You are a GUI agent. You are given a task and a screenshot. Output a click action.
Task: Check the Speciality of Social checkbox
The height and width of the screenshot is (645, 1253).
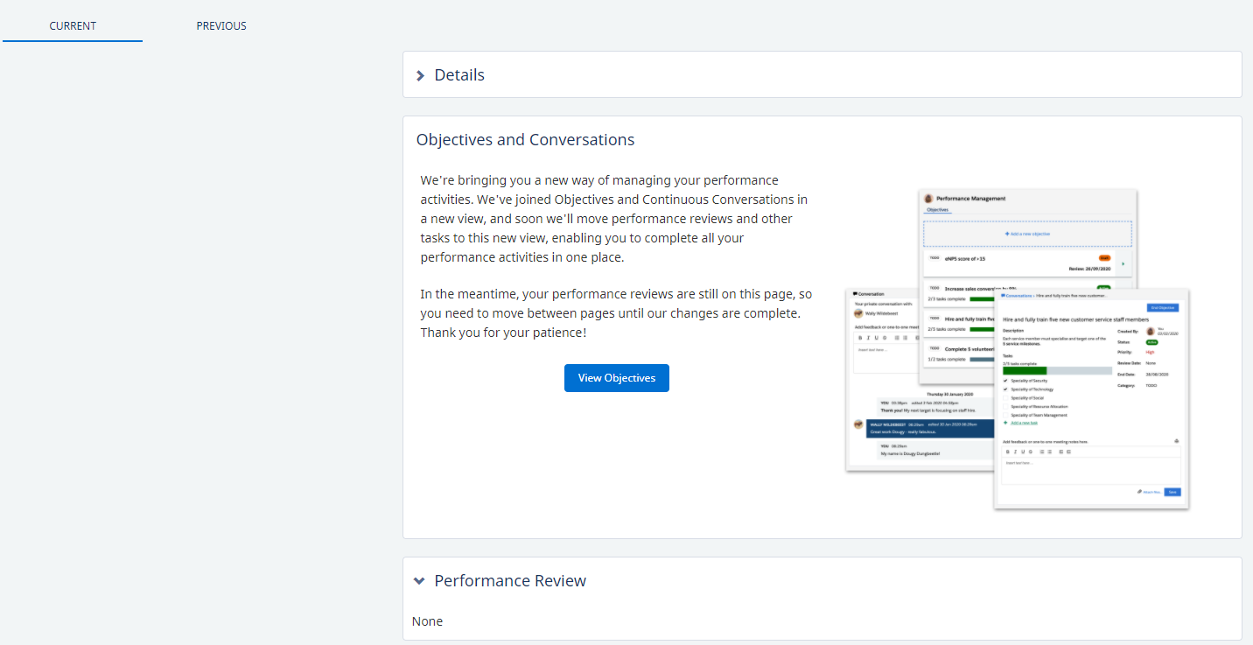point(1005,397)
